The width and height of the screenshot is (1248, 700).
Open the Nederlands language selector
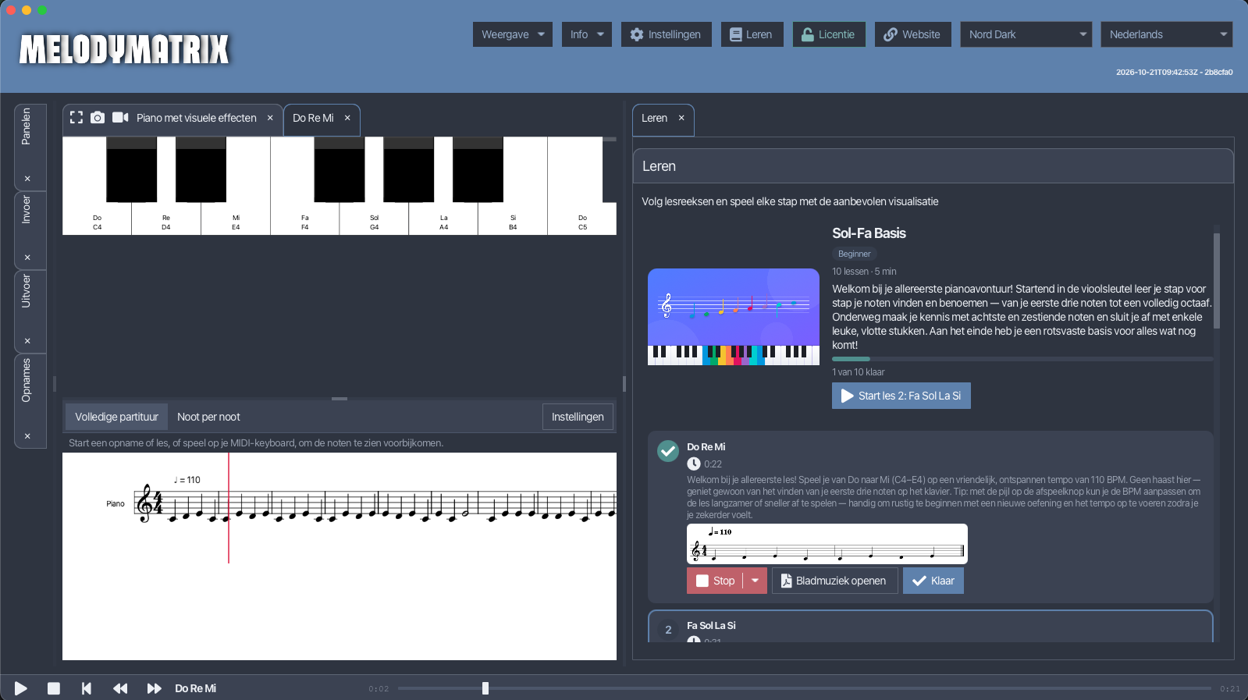[1167, 34]
